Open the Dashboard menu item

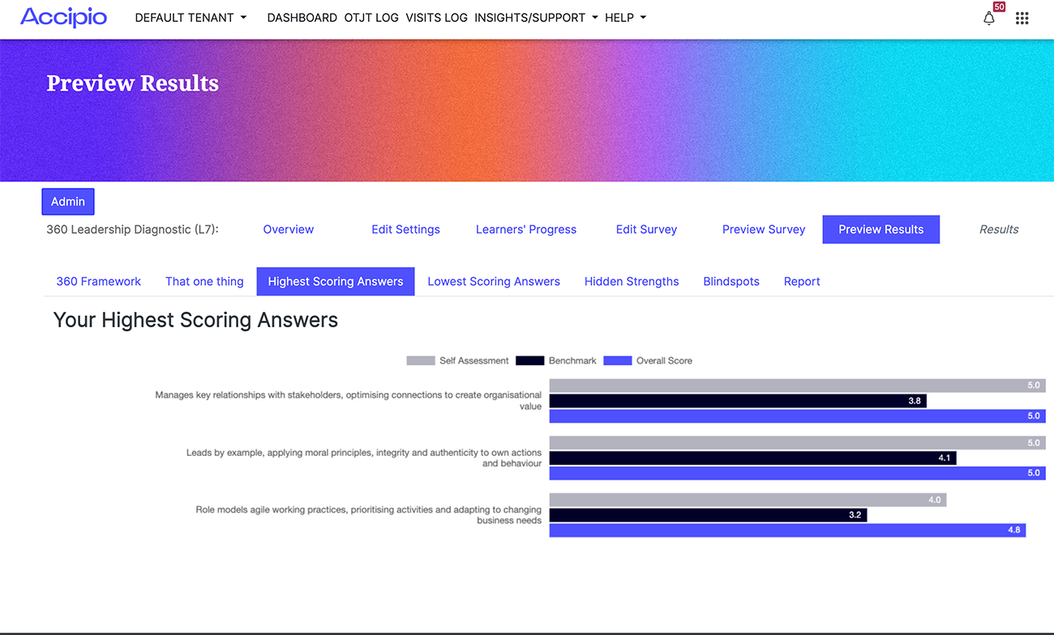302,18
